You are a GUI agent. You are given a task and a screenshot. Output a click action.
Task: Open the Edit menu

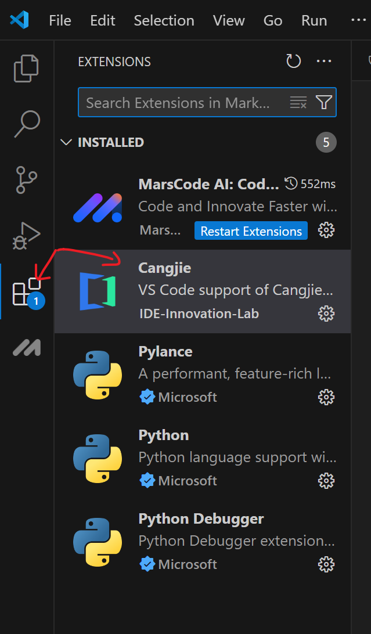click(103, 20)
